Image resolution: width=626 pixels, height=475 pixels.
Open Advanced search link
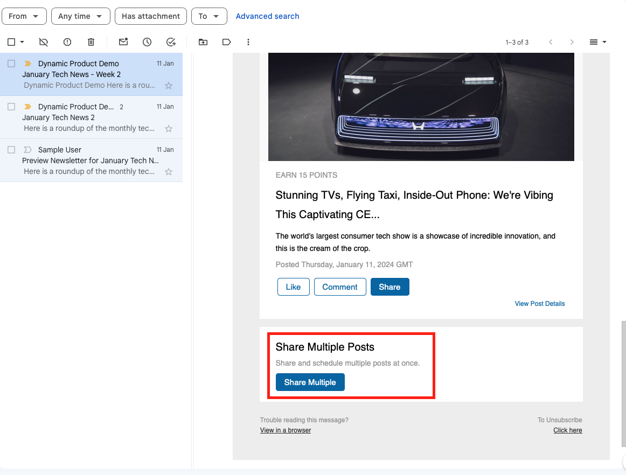click(x=267, y=16)
